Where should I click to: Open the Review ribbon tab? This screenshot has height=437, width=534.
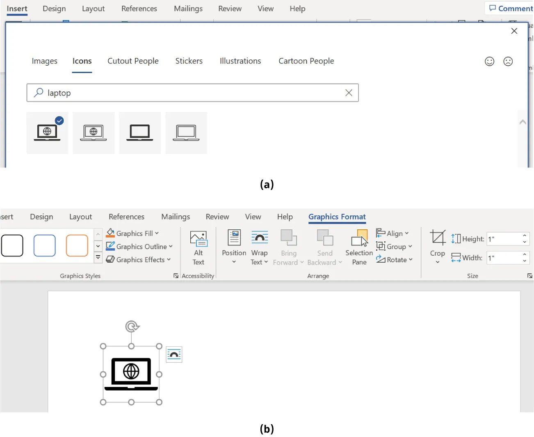point(230,8)
